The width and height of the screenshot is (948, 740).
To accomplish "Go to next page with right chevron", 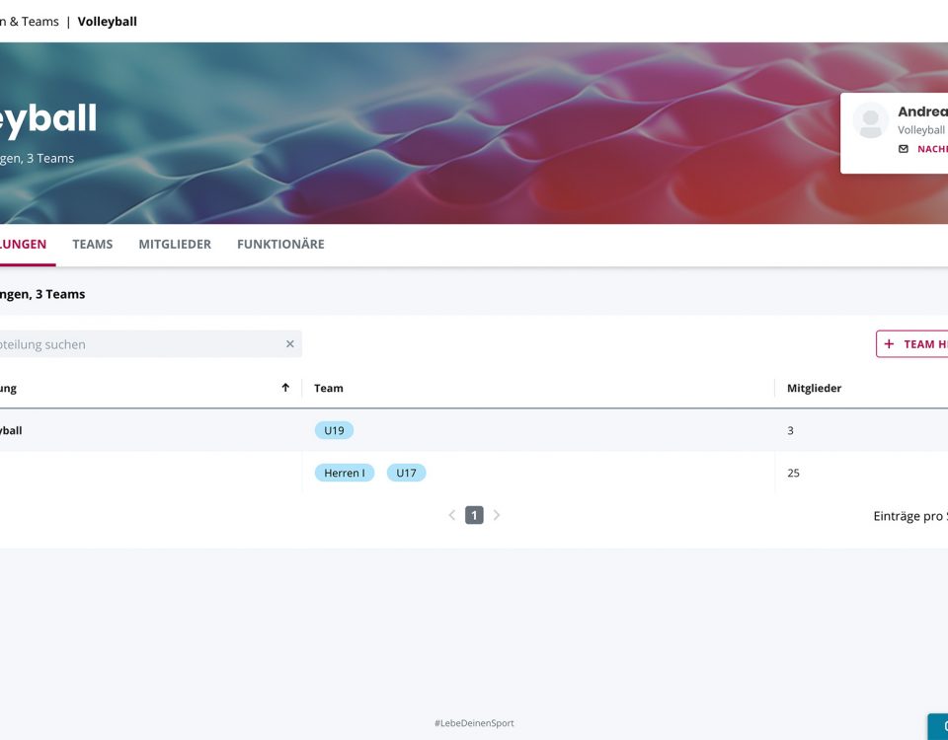I will 497,515.
